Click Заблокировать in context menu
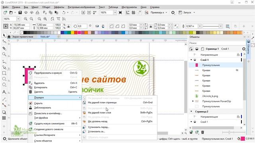The width and height of the screenshot is (255, 143). pos(55,108)
